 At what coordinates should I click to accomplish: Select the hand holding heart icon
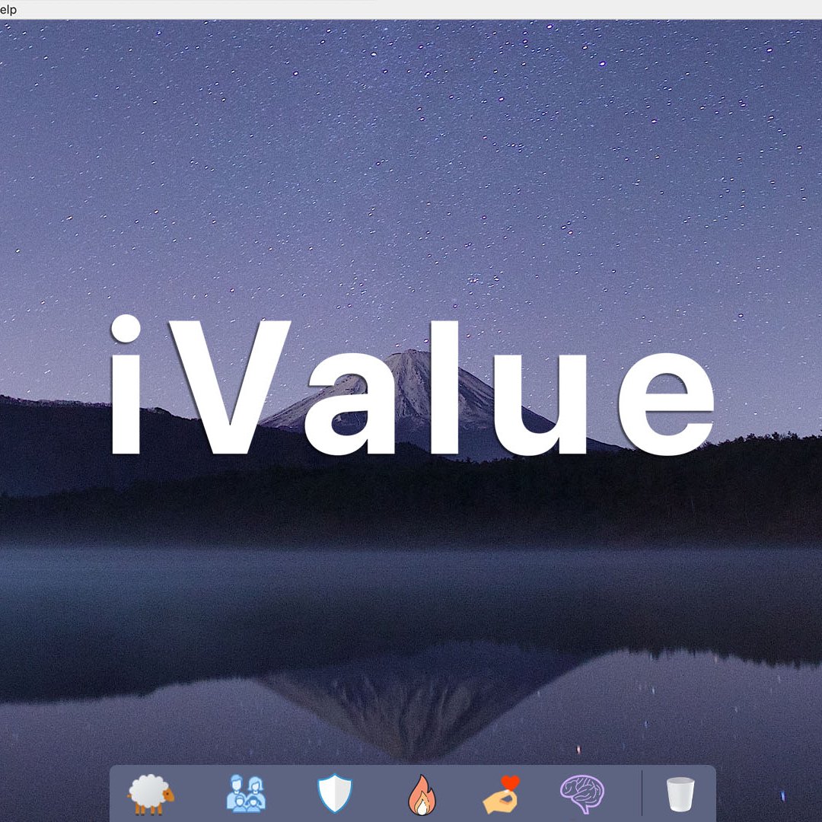(x=502, y=795)
